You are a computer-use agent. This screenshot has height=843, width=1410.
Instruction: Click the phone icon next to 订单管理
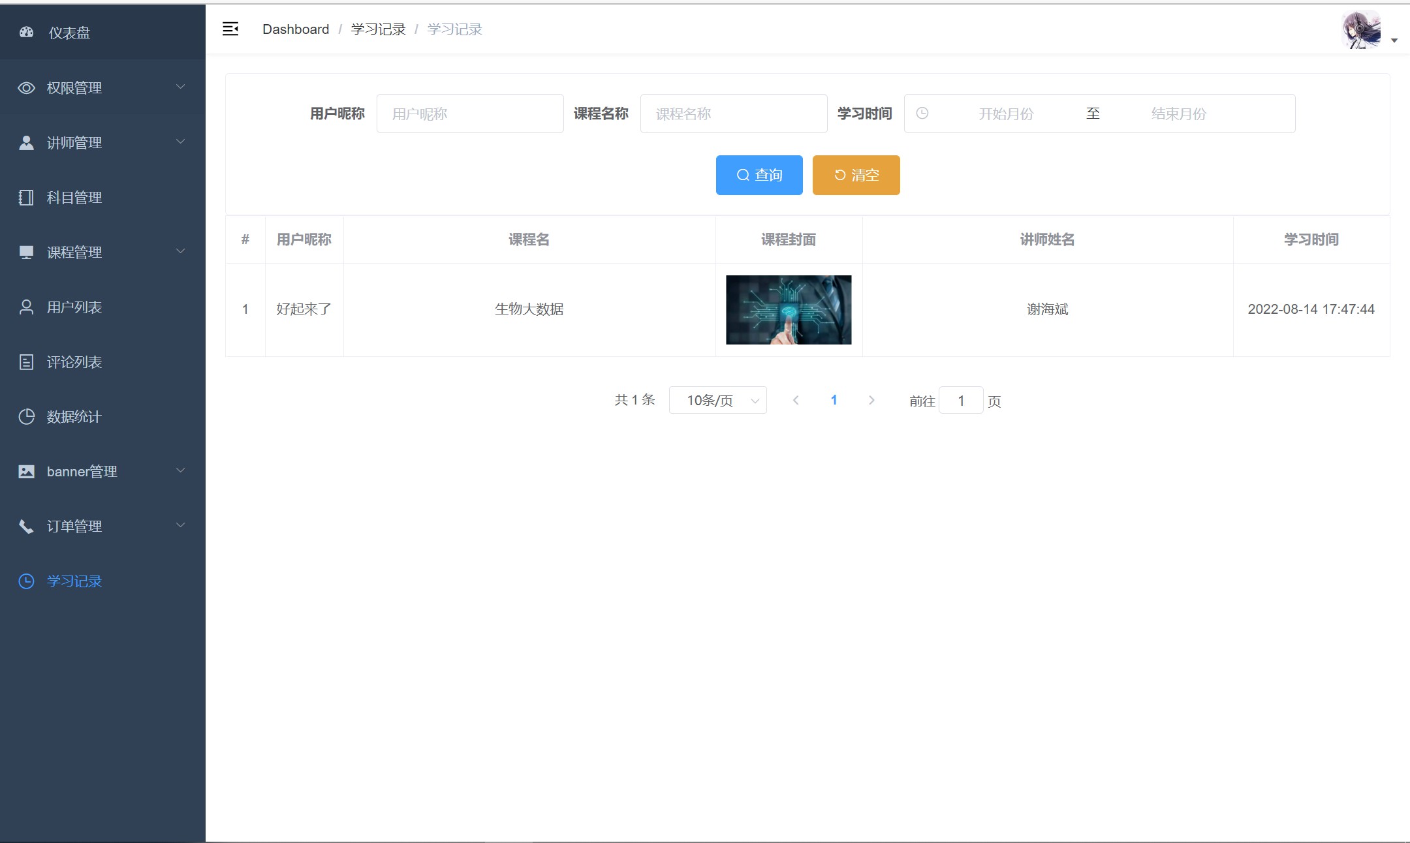pos(26,527)
